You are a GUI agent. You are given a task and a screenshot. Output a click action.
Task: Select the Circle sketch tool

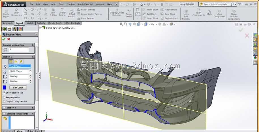[32, 9]
